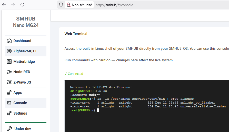
Task: Open the Zigbee2MQTT page
Action: coord(26,51)
